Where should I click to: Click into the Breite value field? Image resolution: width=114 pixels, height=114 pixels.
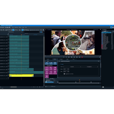point(65,69)
